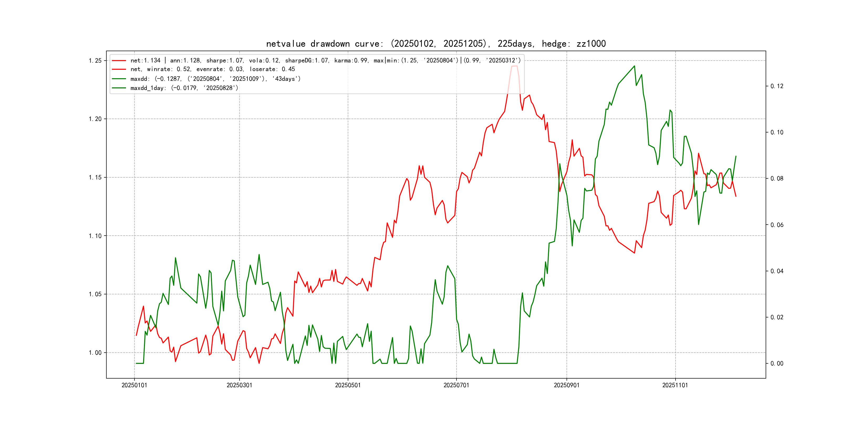
Task: Click the 0.12 right y-axis tick label
Action: [777, 86]
